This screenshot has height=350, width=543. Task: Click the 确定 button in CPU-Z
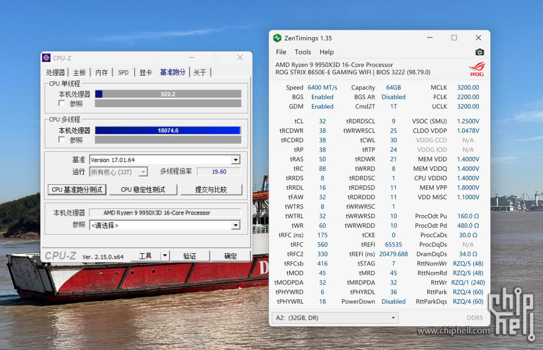coord(230,256)
